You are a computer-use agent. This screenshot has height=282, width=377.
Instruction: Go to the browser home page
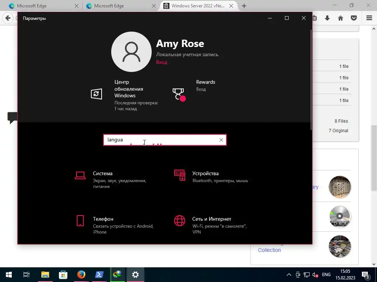[341, 18]
